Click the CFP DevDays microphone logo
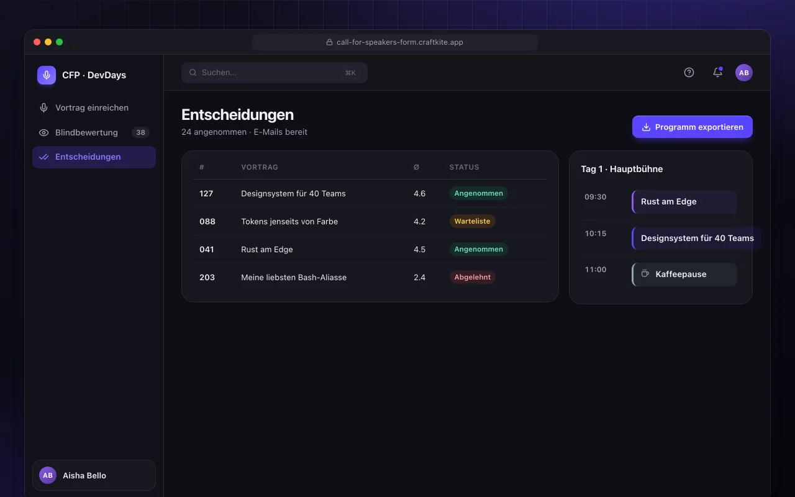The image size is (795, 497). pyautogui.click(x=47, y=75)
